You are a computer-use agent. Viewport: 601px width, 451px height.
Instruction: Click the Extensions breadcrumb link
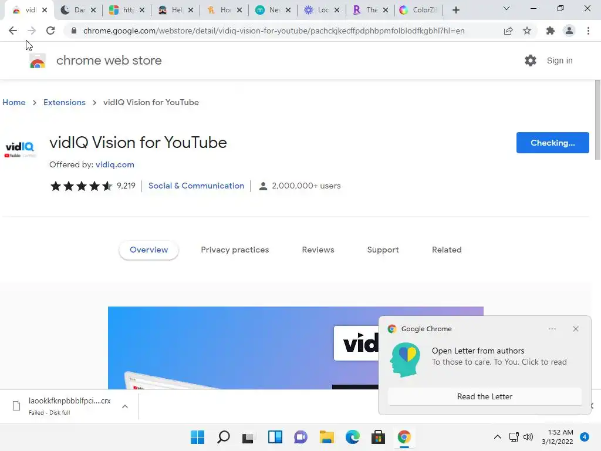pyautogui.click(x=65, y=102)
